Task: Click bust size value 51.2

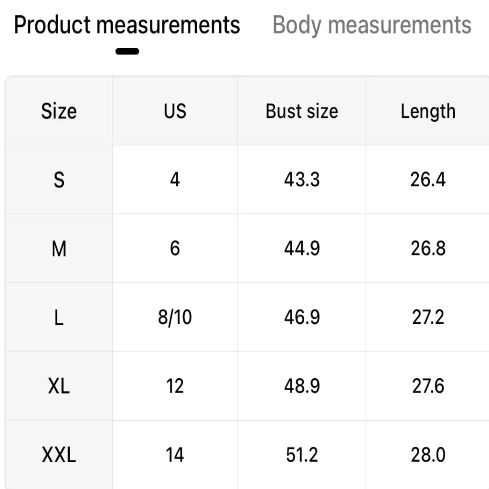Action: click(x=302, y=455)
